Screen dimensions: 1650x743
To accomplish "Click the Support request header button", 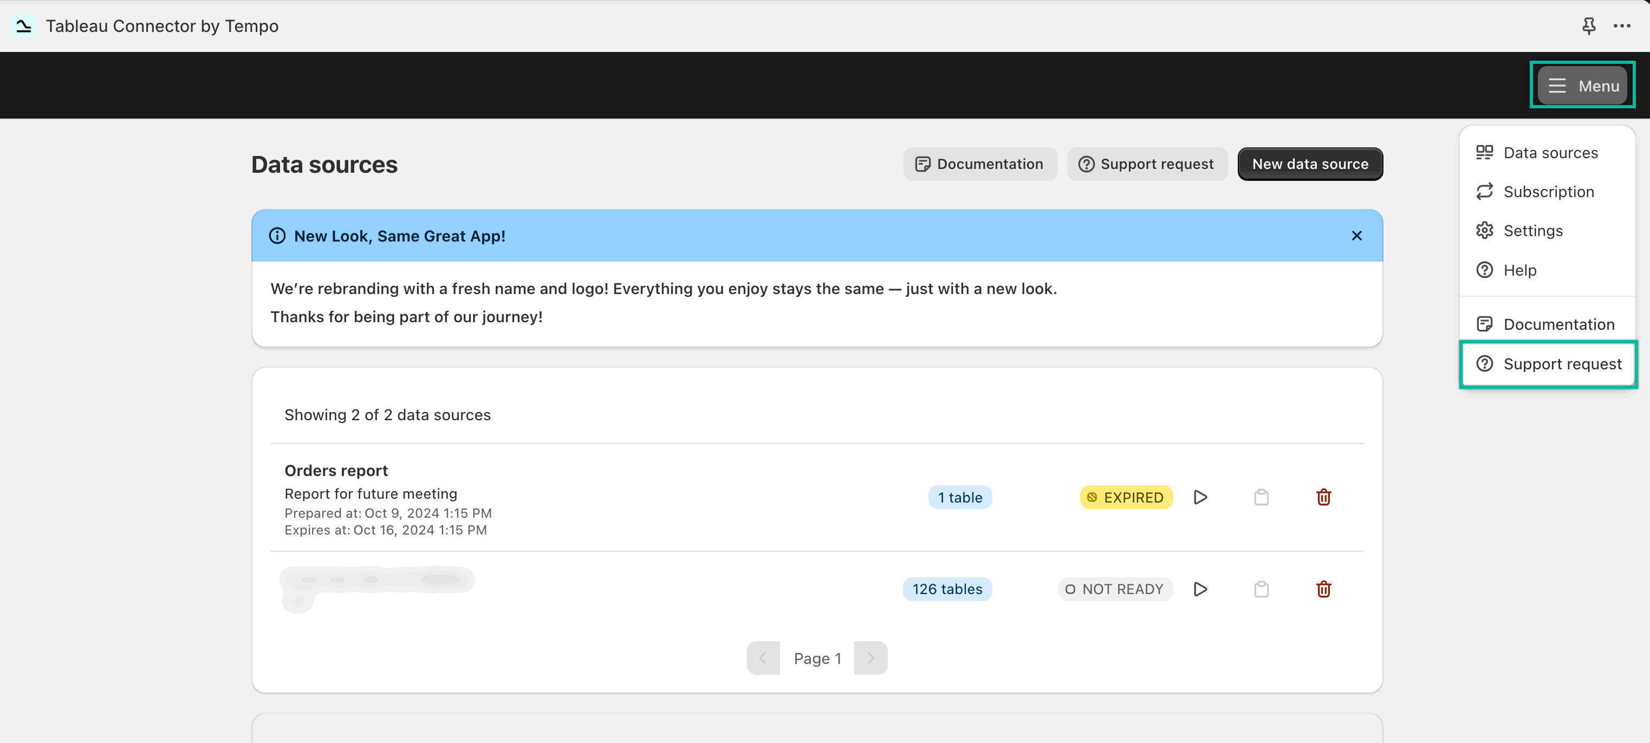I will pos(1147,164).
